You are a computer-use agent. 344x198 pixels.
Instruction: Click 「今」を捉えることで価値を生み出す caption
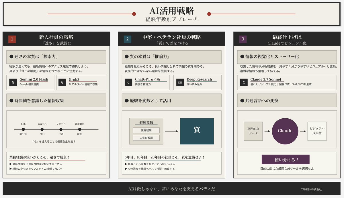[54, 142]
